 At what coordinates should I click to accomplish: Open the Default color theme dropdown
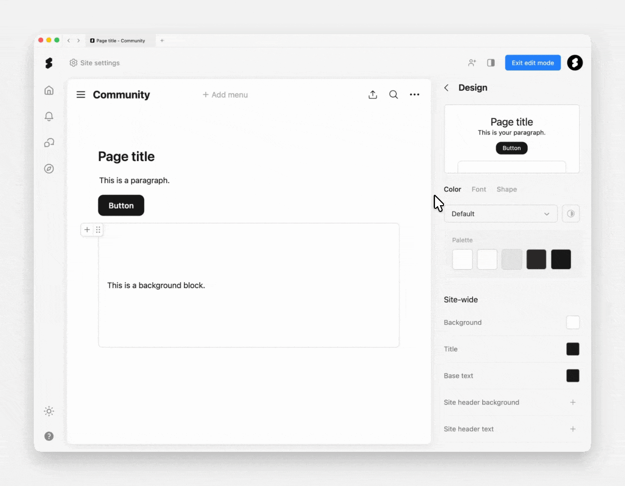(500, 214)
